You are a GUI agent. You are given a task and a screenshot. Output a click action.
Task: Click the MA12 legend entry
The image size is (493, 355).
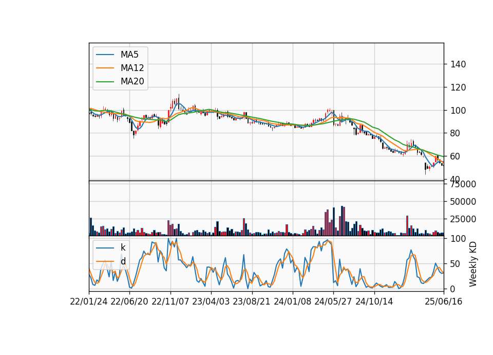pyautogui.click(x=120, y=68)
